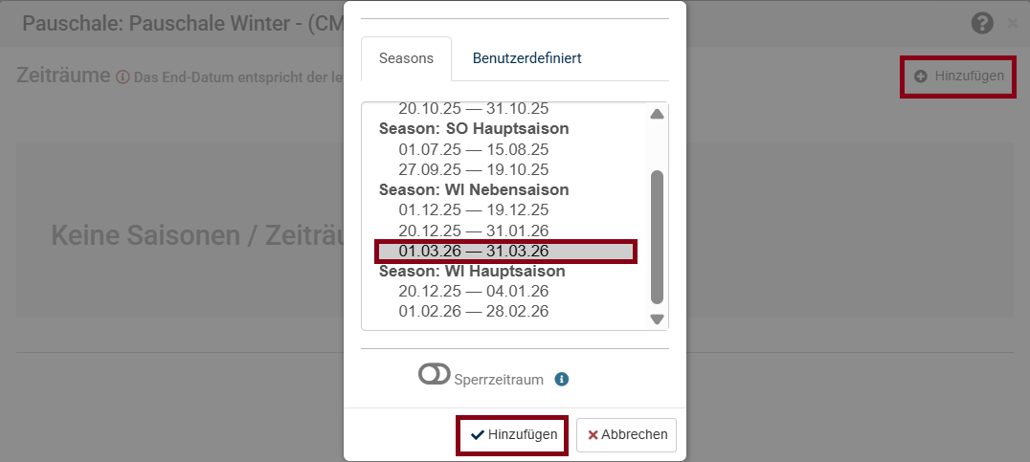The height and width of the screenshot is (462, 1030).
Task: Click the info icon beside Sperrzeitraum
Action: (561, 380)
